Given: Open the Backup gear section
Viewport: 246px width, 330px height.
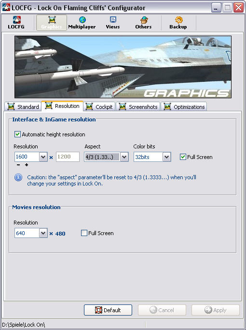Looking at the screenshot, I should coord(178,23).
